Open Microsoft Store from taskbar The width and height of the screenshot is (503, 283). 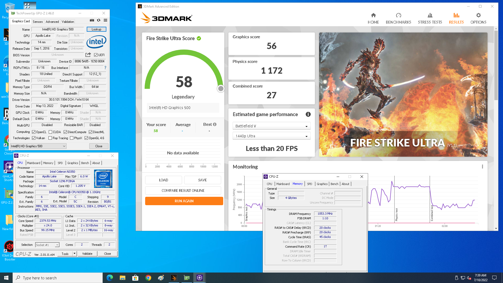[x=135, y=278]
